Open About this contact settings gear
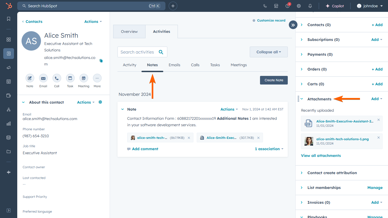The image size is (388, 218). [x=101, y=102]
